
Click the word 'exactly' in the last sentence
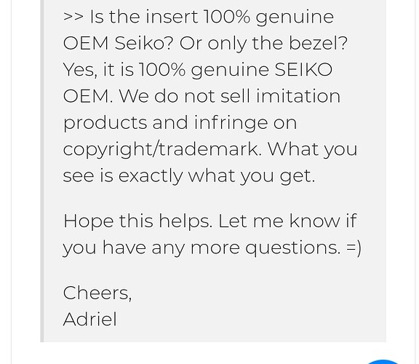(151, 176)
